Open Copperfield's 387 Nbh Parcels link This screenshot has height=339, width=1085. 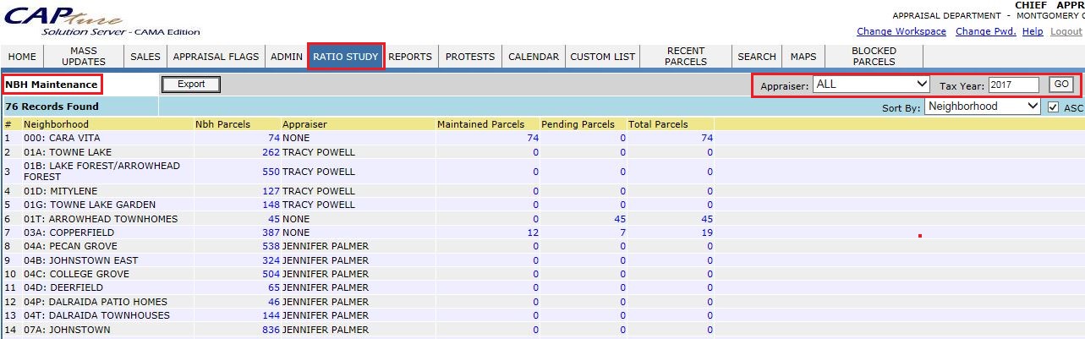[270, 232]
